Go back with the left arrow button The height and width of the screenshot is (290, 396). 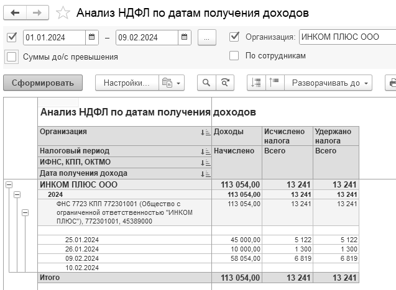click(15, 12)
